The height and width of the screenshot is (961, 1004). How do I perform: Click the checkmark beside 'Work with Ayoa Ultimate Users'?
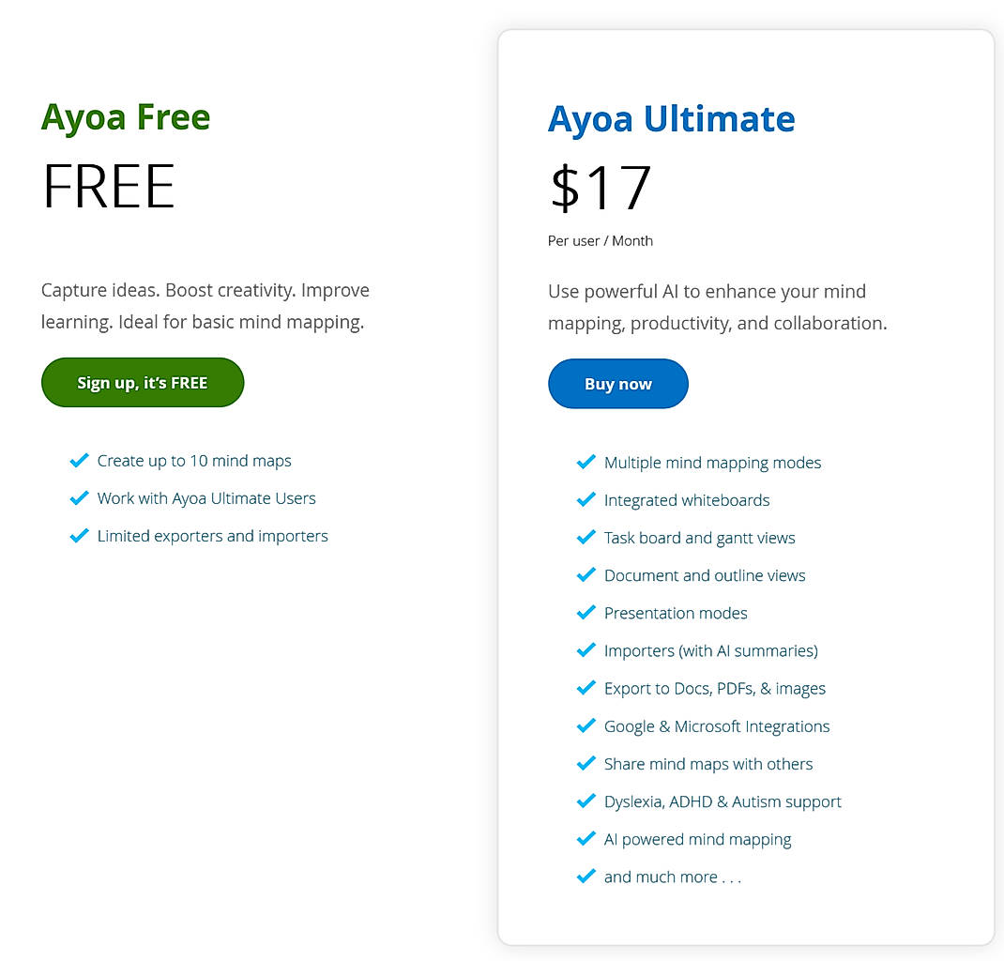[x=79, y=498]
